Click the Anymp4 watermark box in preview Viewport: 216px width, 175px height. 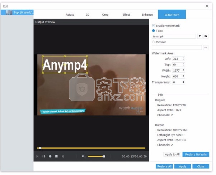point(65,65)
